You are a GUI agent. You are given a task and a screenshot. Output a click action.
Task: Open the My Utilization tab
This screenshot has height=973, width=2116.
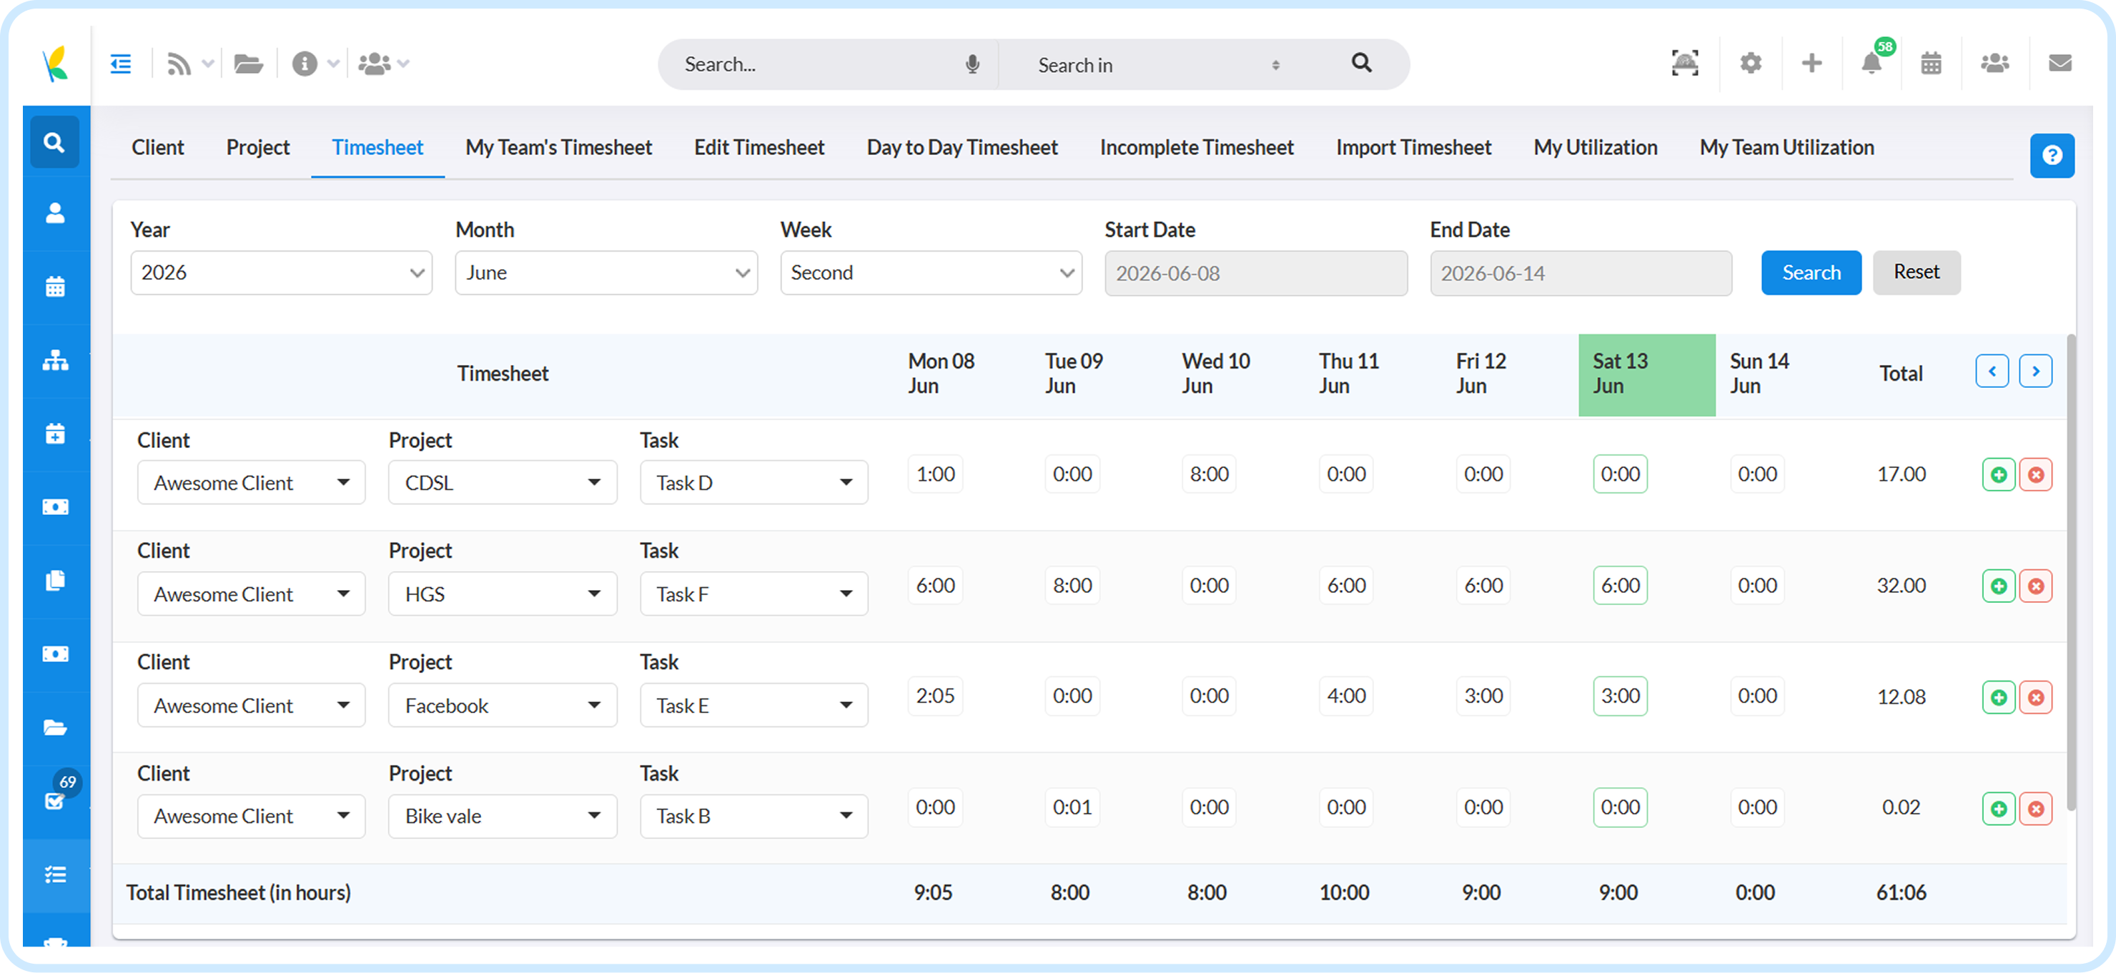[x=1595, y=148]
